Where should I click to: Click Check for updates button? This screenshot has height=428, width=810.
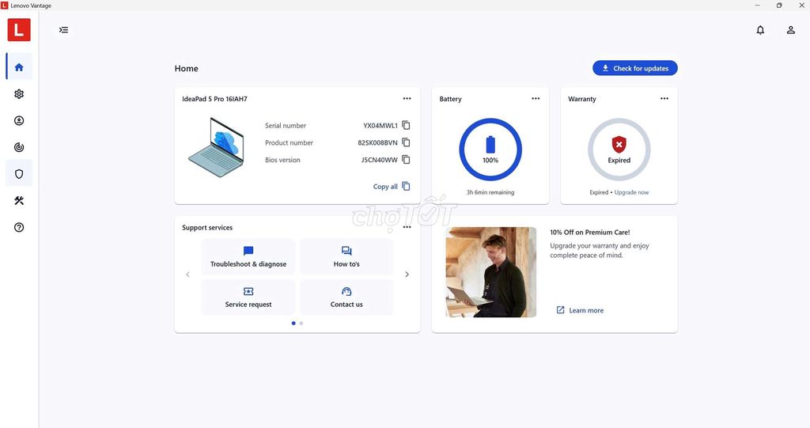pos(634,69)
